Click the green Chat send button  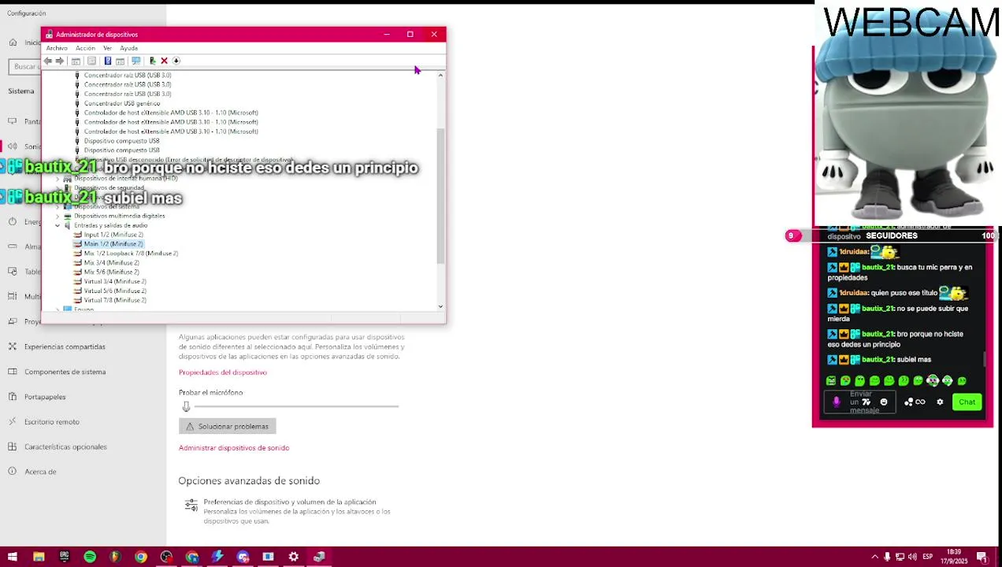pyautogui.click(x=967, y=402)
